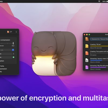The height and width of the screenshot is (108, 108).
Task: Click the text On queue
Action: point(93,55)
